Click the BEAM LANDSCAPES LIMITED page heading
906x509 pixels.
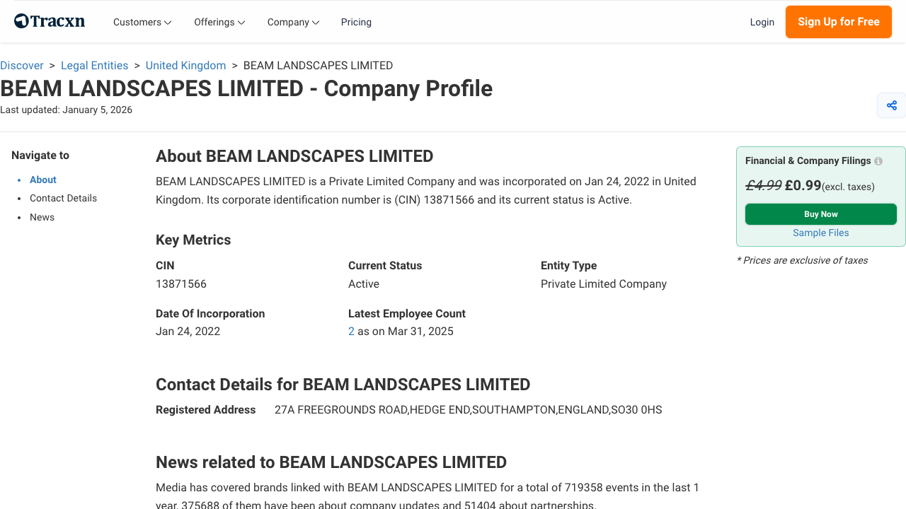pyautogui.click(x=246, y=88)
